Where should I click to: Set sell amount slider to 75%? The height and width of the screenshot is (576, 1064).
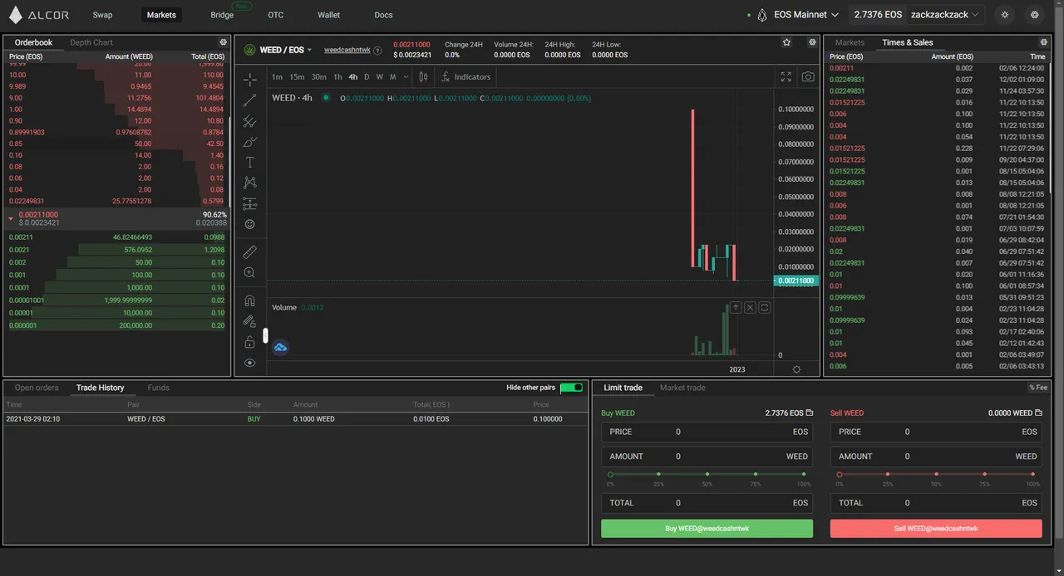(984, 474)
